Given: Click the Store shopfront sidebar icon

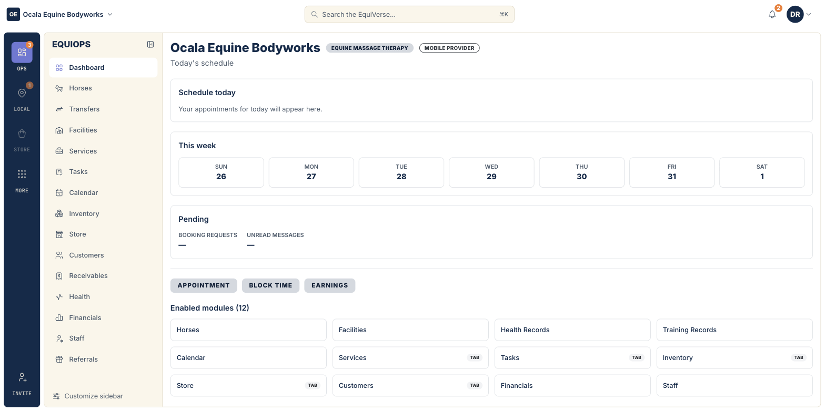Looking at the screenshot, I should coord(59,234).
